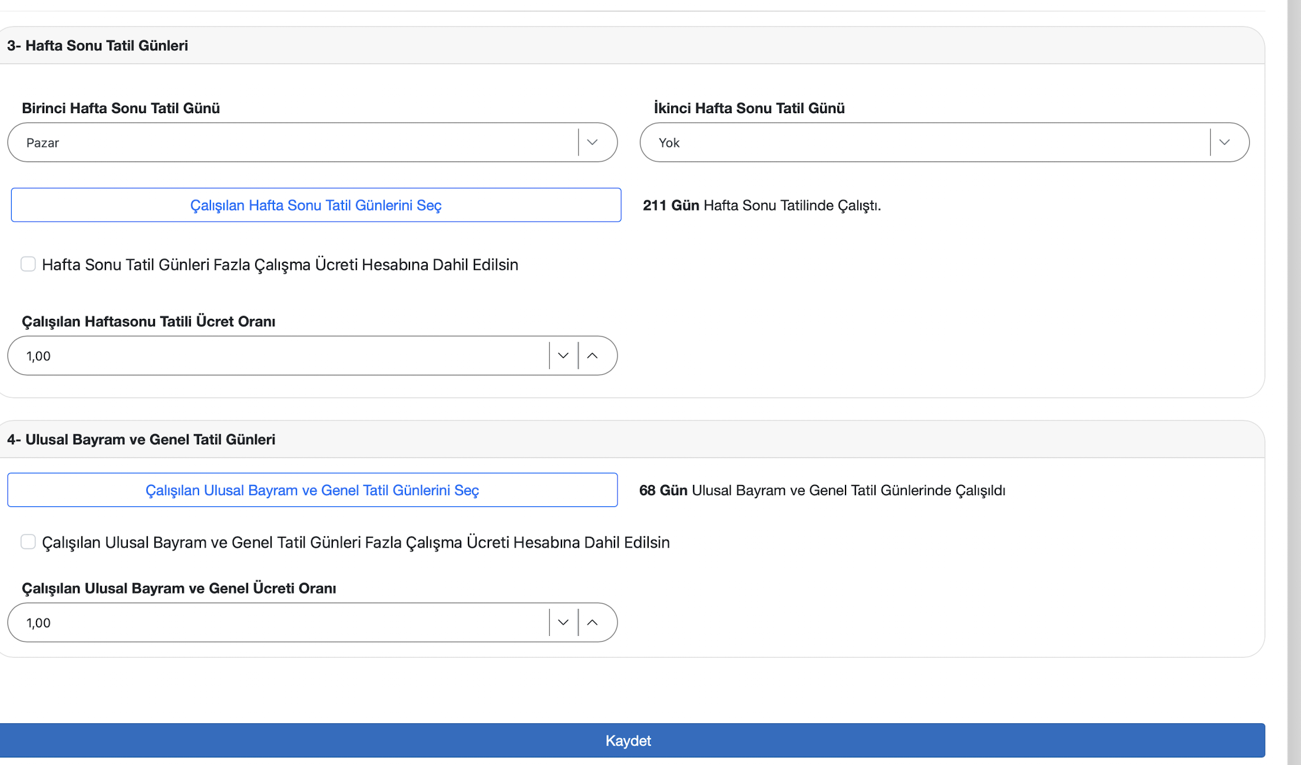Click the 3- Hafta Sonu Tatil Günleri header
1301x765 pixels.
pos(98,46)
